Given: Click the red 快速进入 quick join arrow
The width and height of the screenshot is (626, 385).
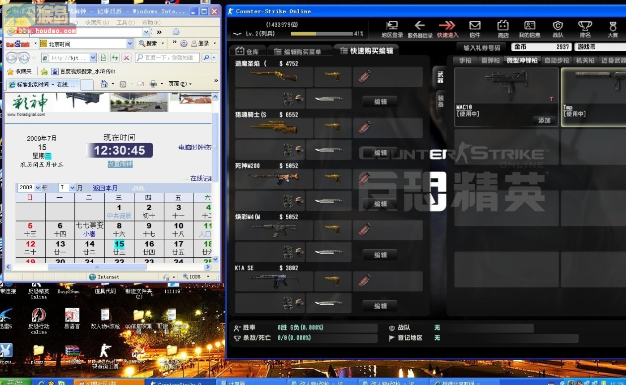Looking at the screenshot, I should [447, 29].
